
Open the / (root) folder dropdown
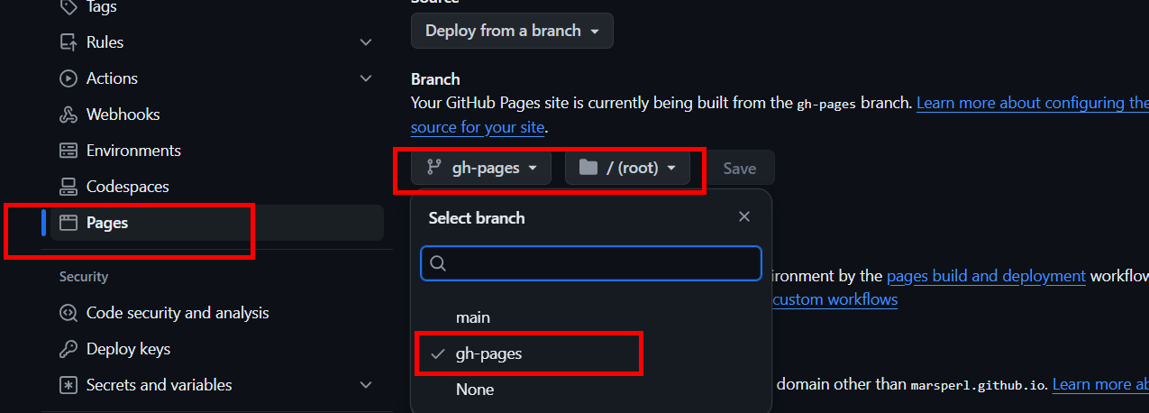(627, 168)
